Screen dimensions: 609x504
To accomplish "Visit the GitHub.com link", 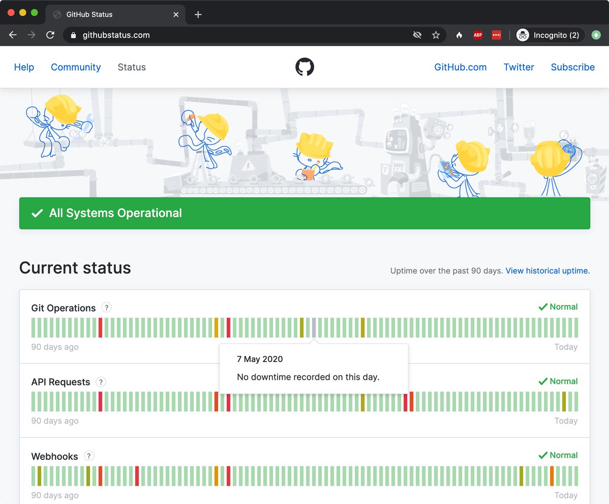I will (460, 67).
